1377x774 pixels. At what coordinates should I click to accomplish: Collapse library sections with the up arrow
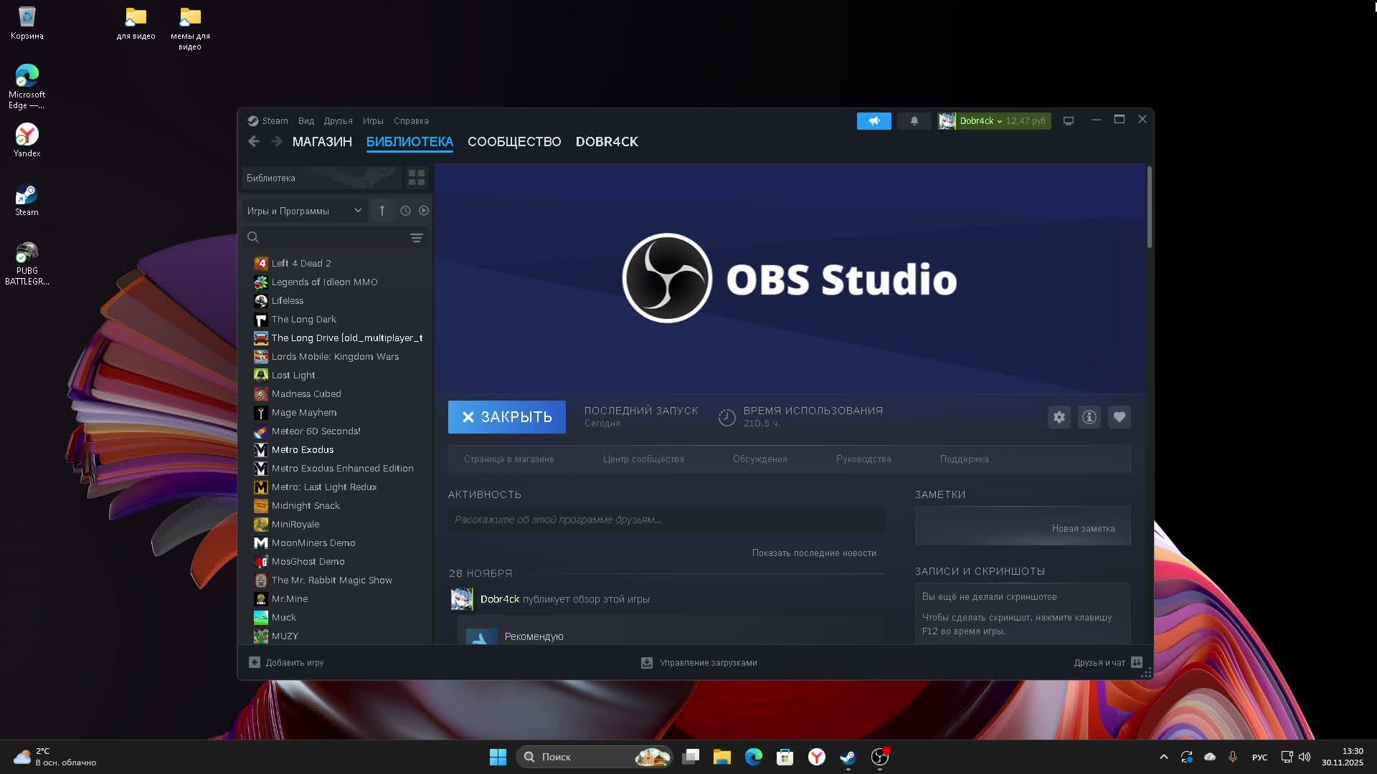382,211
